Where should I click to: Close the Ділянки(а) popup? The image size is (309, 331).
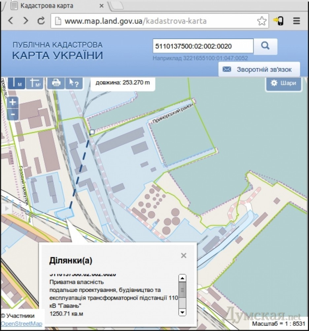coord(184,256)
